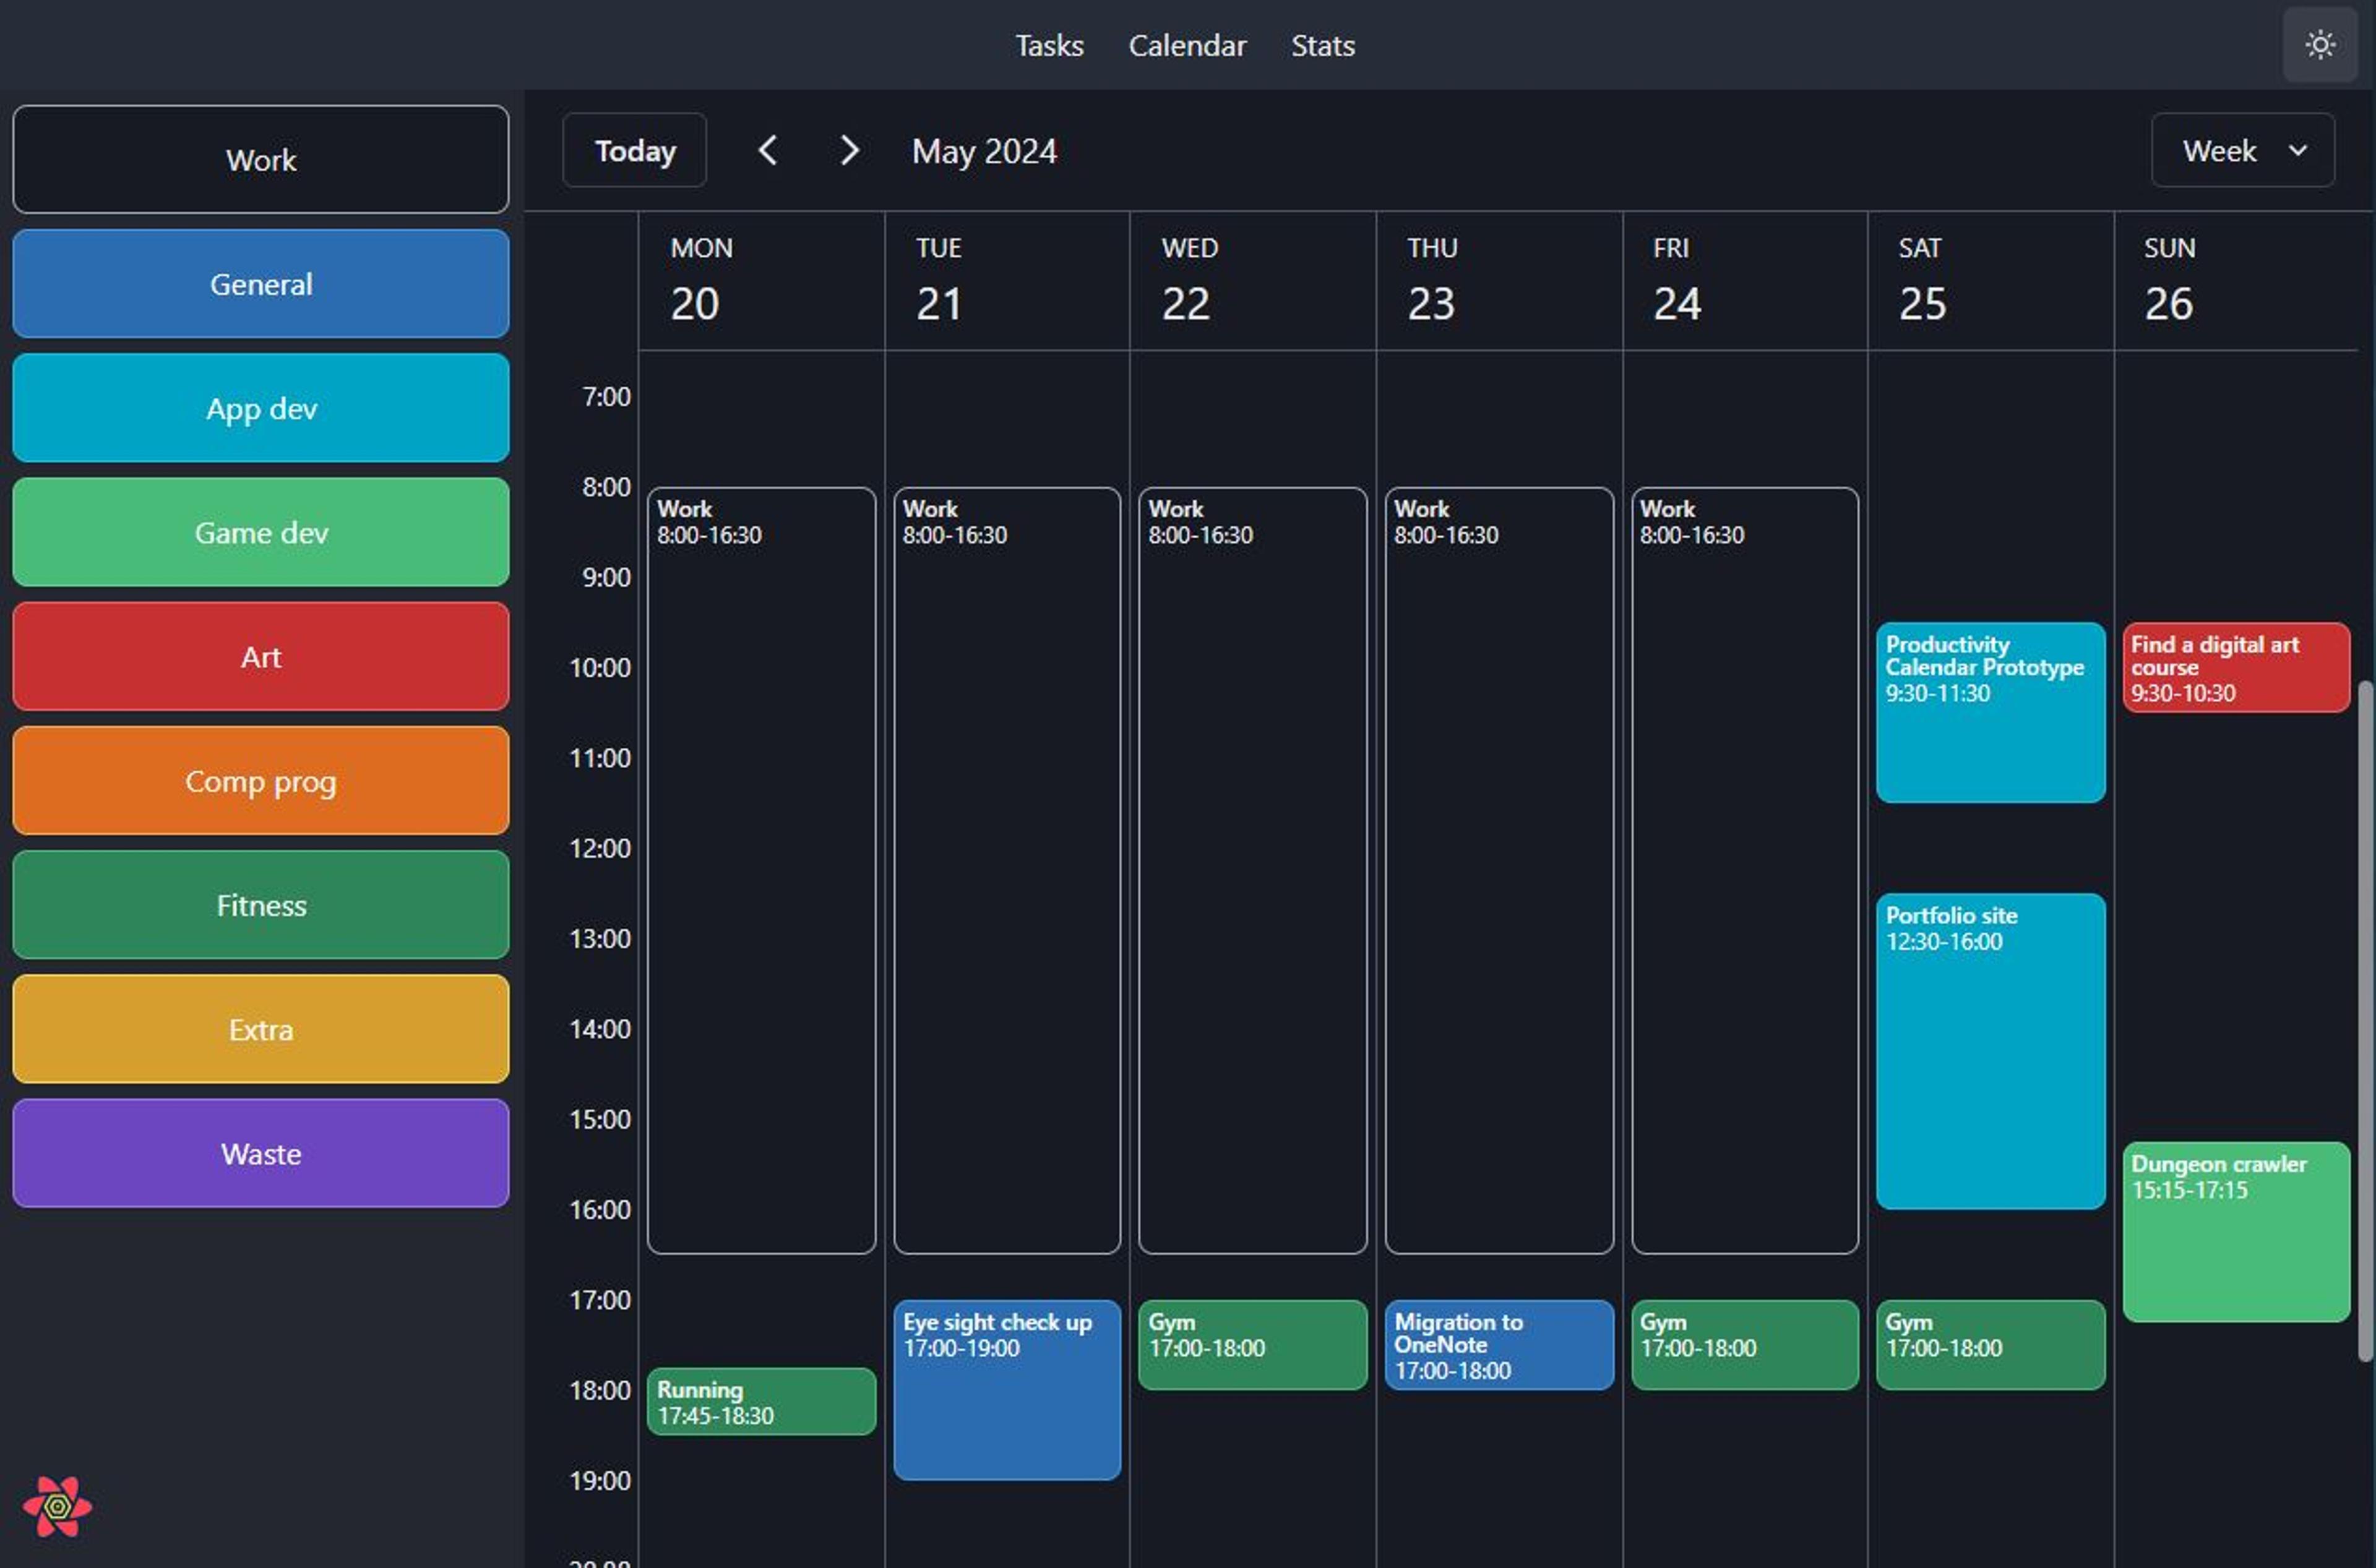Open the Tasks tab

click(x=1048, y=46)
